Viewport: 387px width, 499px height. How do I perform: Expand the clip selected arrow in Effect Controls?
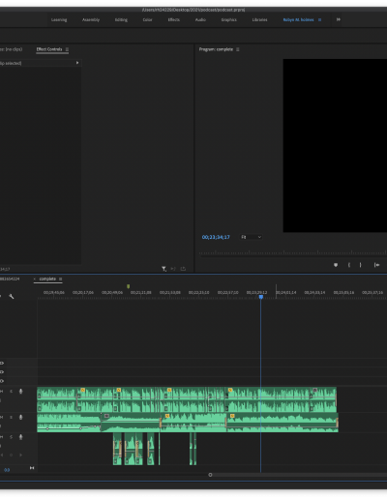tap(77, 63)
